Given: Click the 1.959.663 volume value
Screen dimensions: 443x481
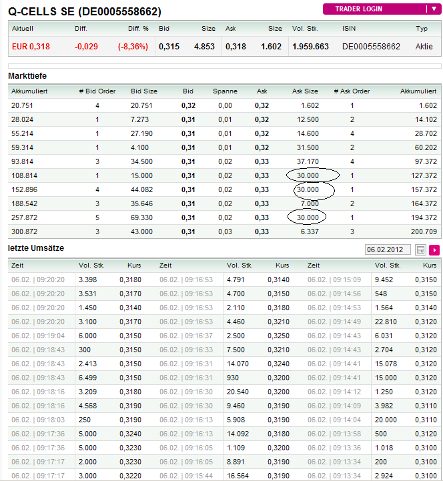Looking at the screenshot, I should click(310, 47).
